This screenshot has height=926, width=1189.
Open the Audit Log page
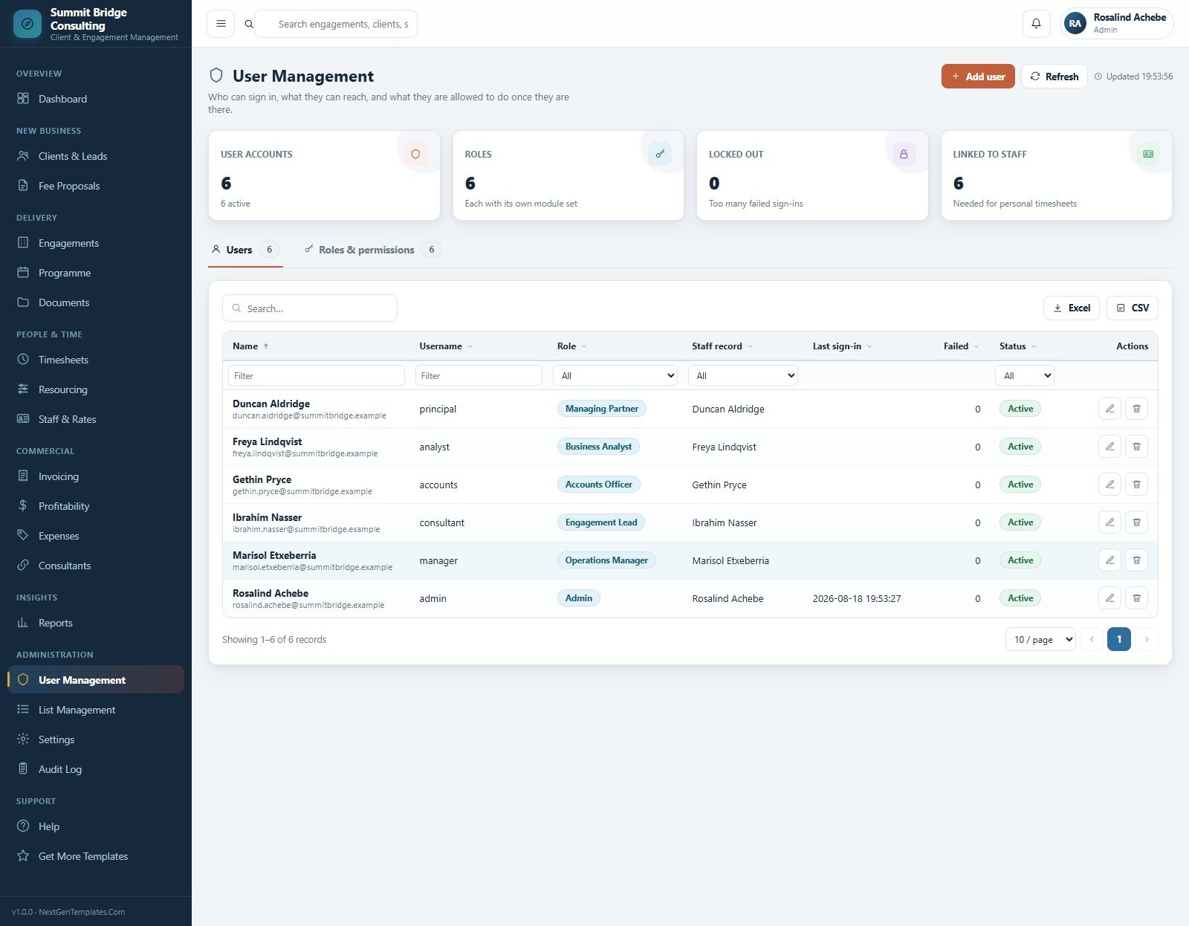[x=96, y=769]
